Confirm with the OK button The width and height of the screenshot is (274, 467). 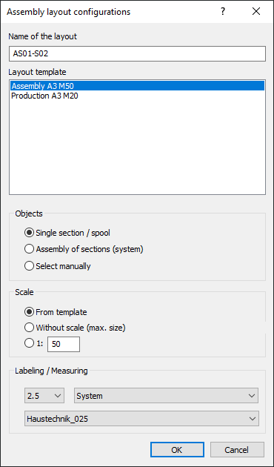(177, 450)
